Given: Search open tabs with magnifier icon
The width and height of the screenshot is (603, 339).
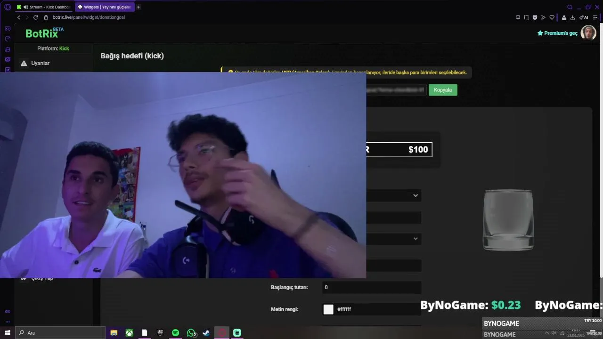Looking at the screenshot, I should [x=570, y=7].
